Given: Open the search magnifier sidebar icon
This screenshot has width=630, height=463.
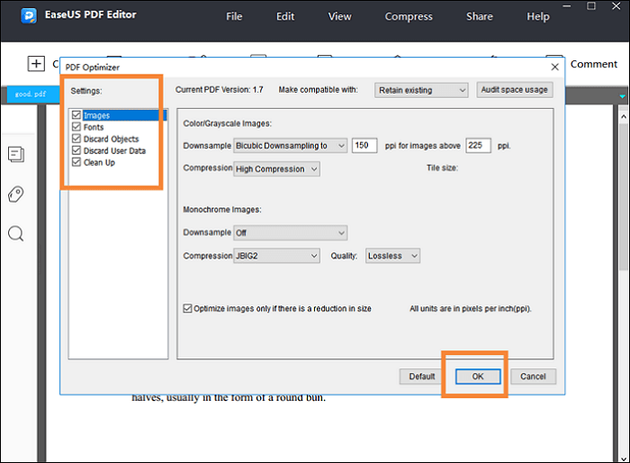Looking at the screenshot, I should 16,233.
